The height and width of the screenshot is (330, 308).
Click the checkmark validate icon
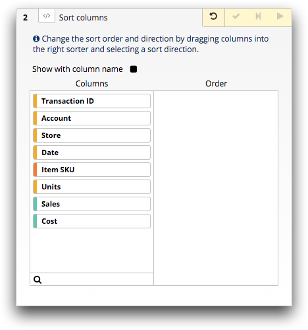click(236, 16)
